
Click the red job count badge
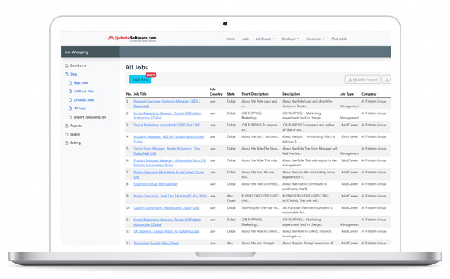151,76
